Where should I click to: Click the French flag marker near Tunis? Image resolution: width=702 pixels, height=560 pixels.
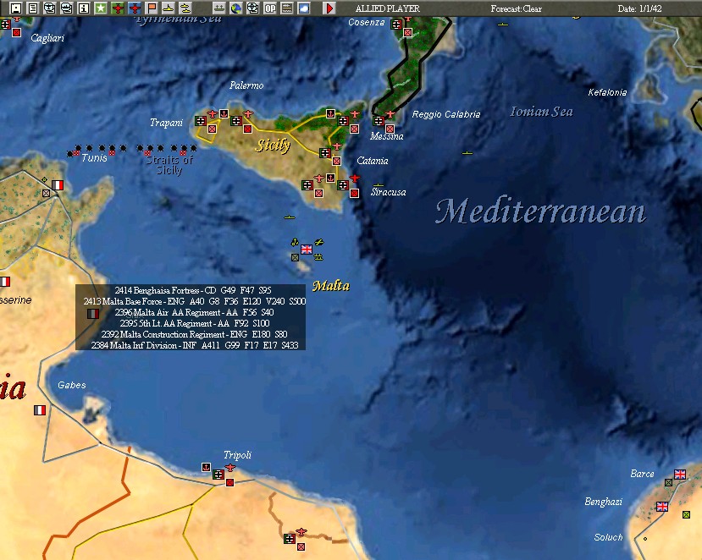(x=58, y=185)
